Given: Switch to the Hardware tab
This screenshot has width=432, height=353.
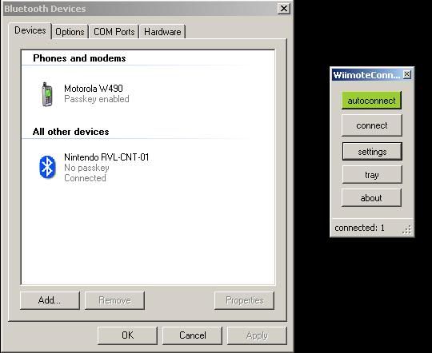Looking at the screenshot, I should tap(162, 32).
